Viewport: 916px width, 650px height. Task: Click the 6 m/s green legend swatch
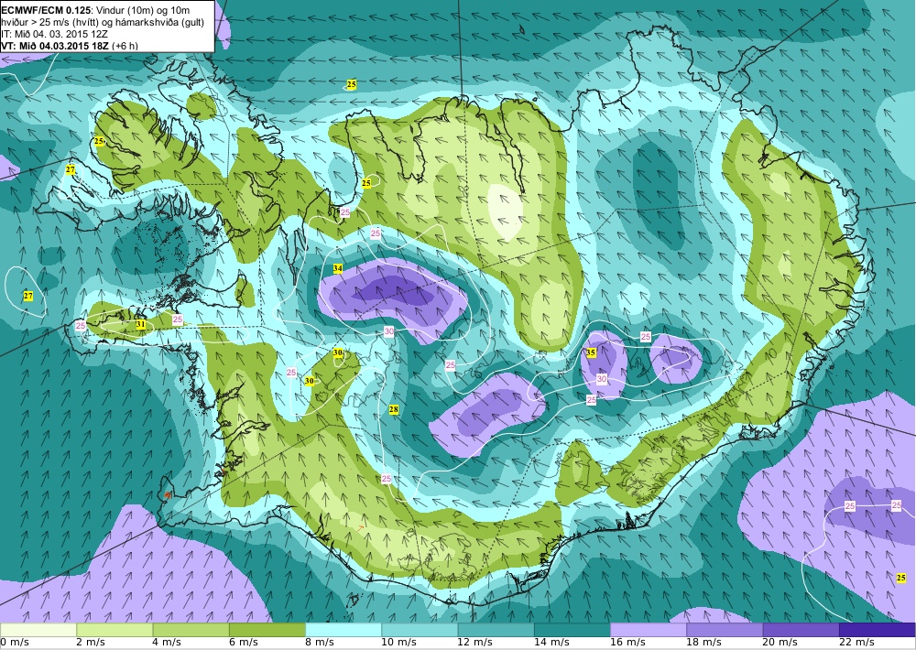tap(267, 630)
